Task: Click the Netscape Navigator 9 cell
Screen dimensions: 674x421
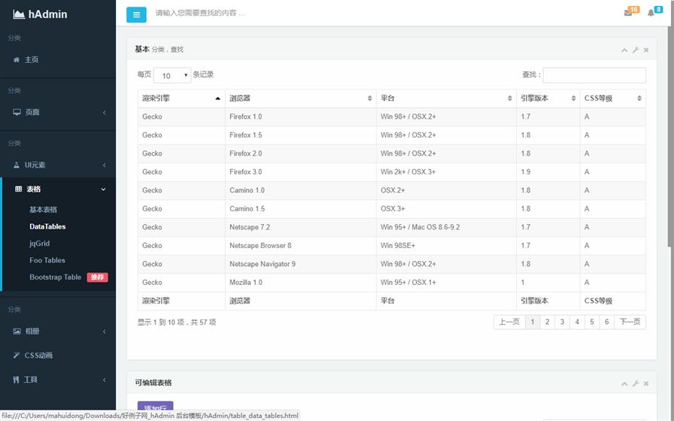Action: tap(300, 264)
